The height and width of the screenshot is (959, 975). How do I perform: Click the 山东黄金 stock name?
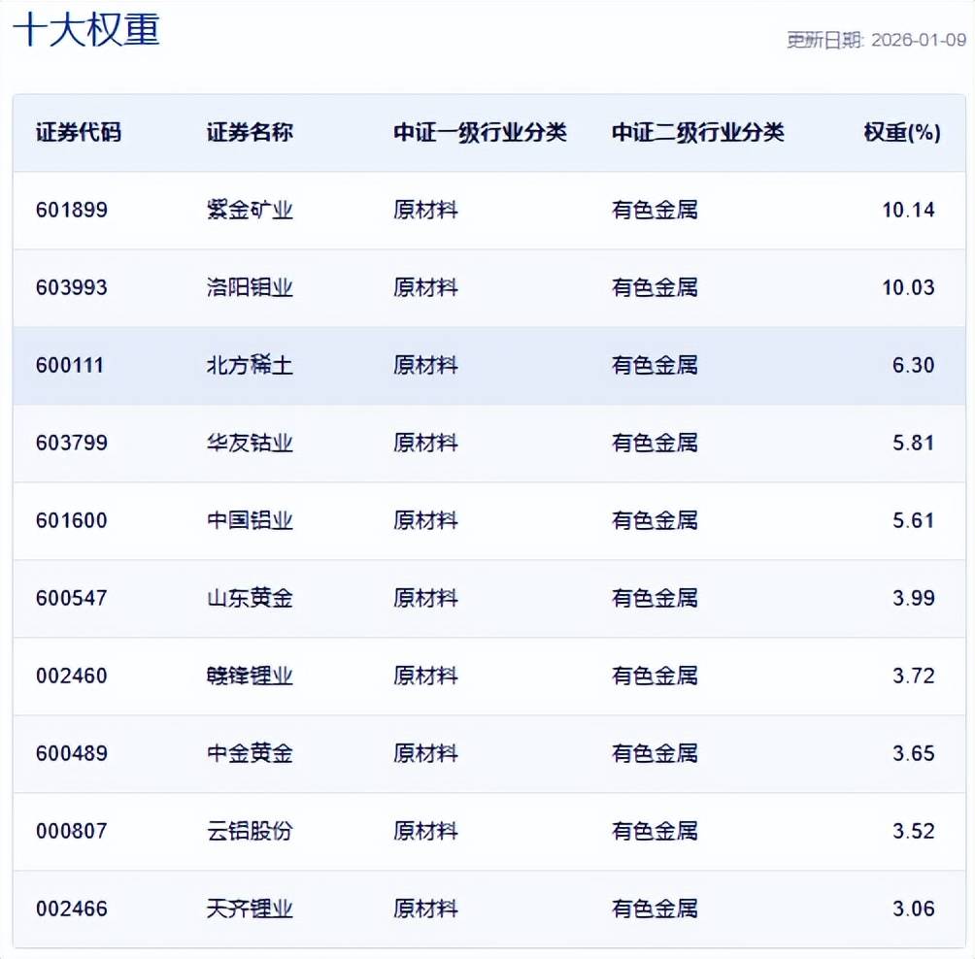coord(250,598)
